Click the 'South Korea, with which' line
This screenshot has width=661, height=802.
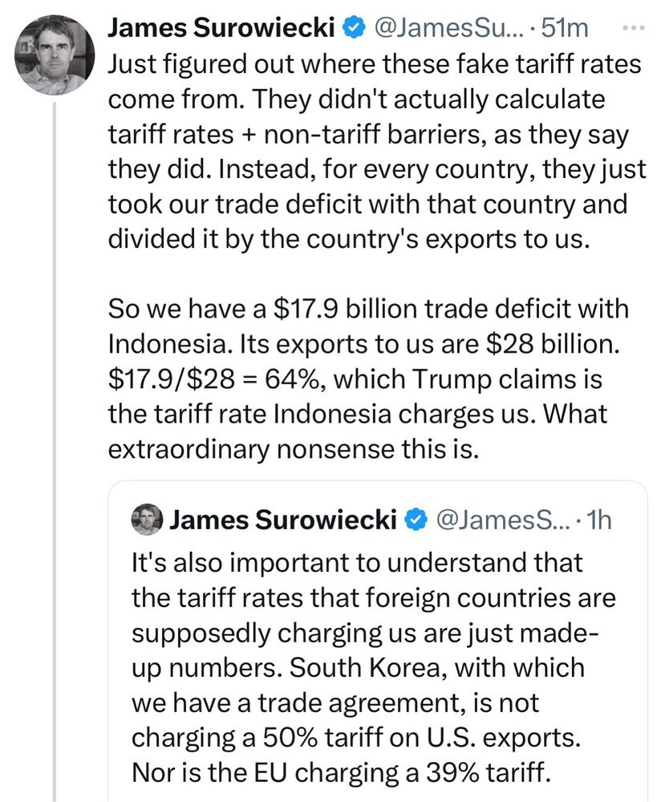coord(357,667)
